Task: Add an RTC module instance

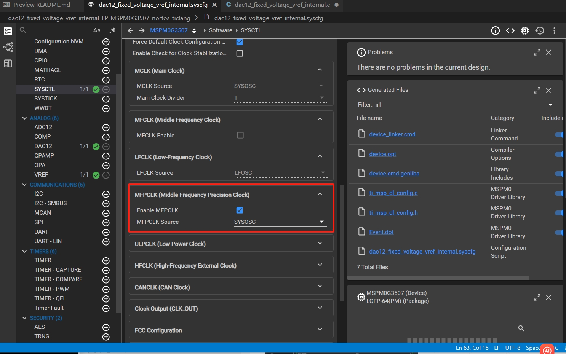Action: pyautogui.click(x=106, y=80)
